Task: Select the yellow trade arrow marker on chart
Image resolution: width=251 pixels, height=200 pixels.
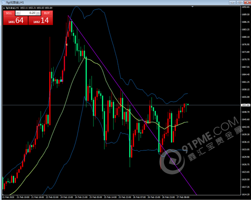Action: [x=67, y=45]
